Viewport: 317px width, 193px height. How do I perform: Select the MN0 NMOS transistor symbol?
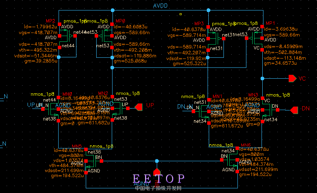point(50,109)
